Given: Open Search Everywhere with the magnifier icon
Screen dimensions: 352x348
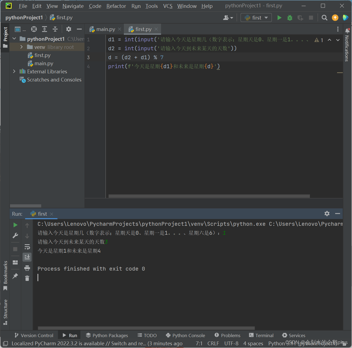Looking at the screenshot, I should 324,17.
